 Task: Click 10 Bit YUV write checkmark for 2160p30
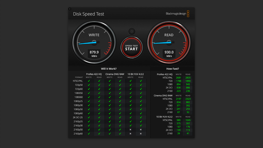click(130, 126)
